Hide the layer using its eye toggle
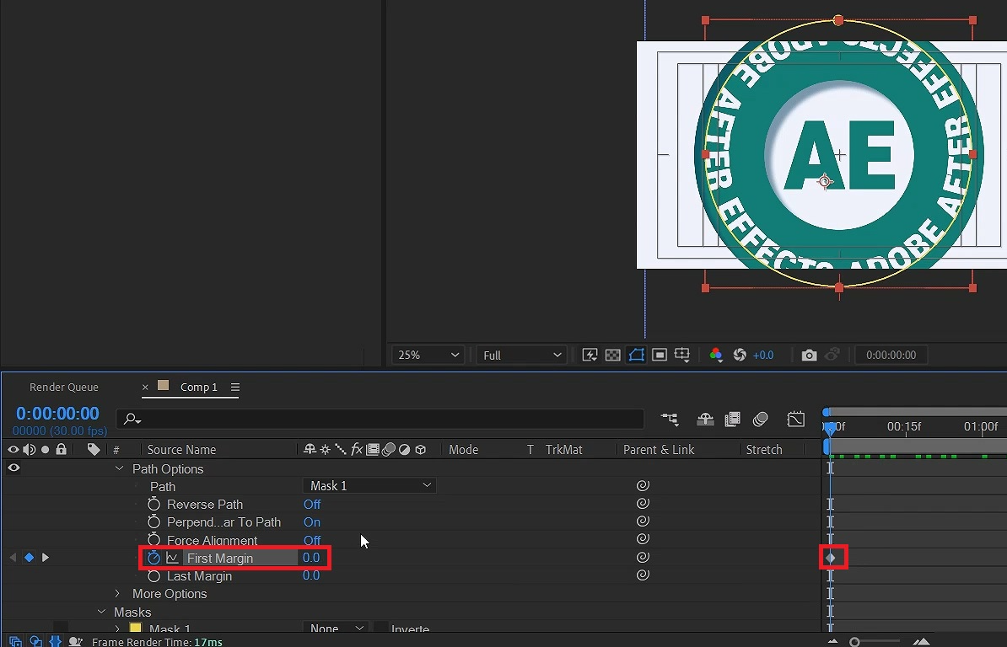The image size is (1007, 647). pyautogui.click(x=13, y=468)
